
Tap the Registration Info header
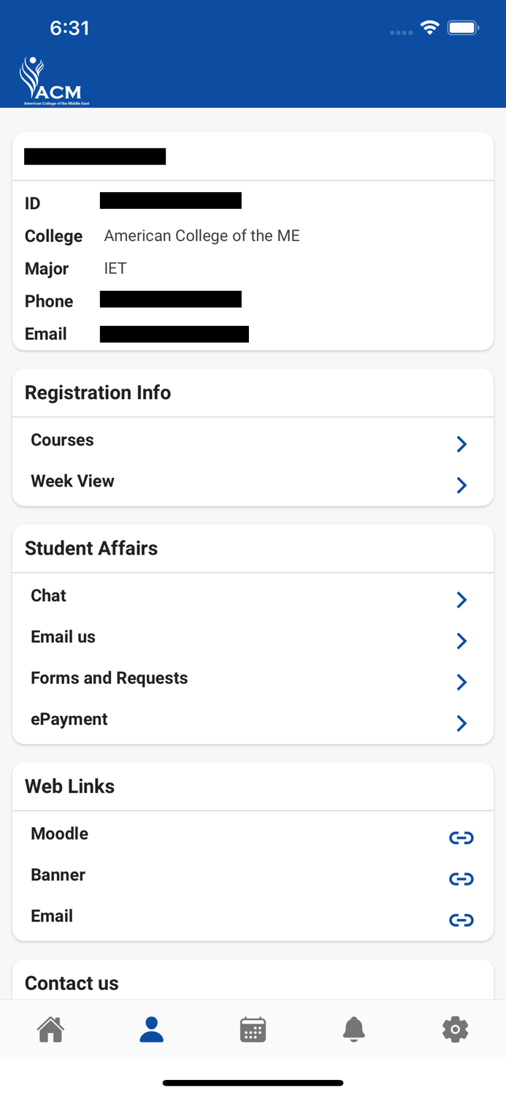click(x=98, y=392)
